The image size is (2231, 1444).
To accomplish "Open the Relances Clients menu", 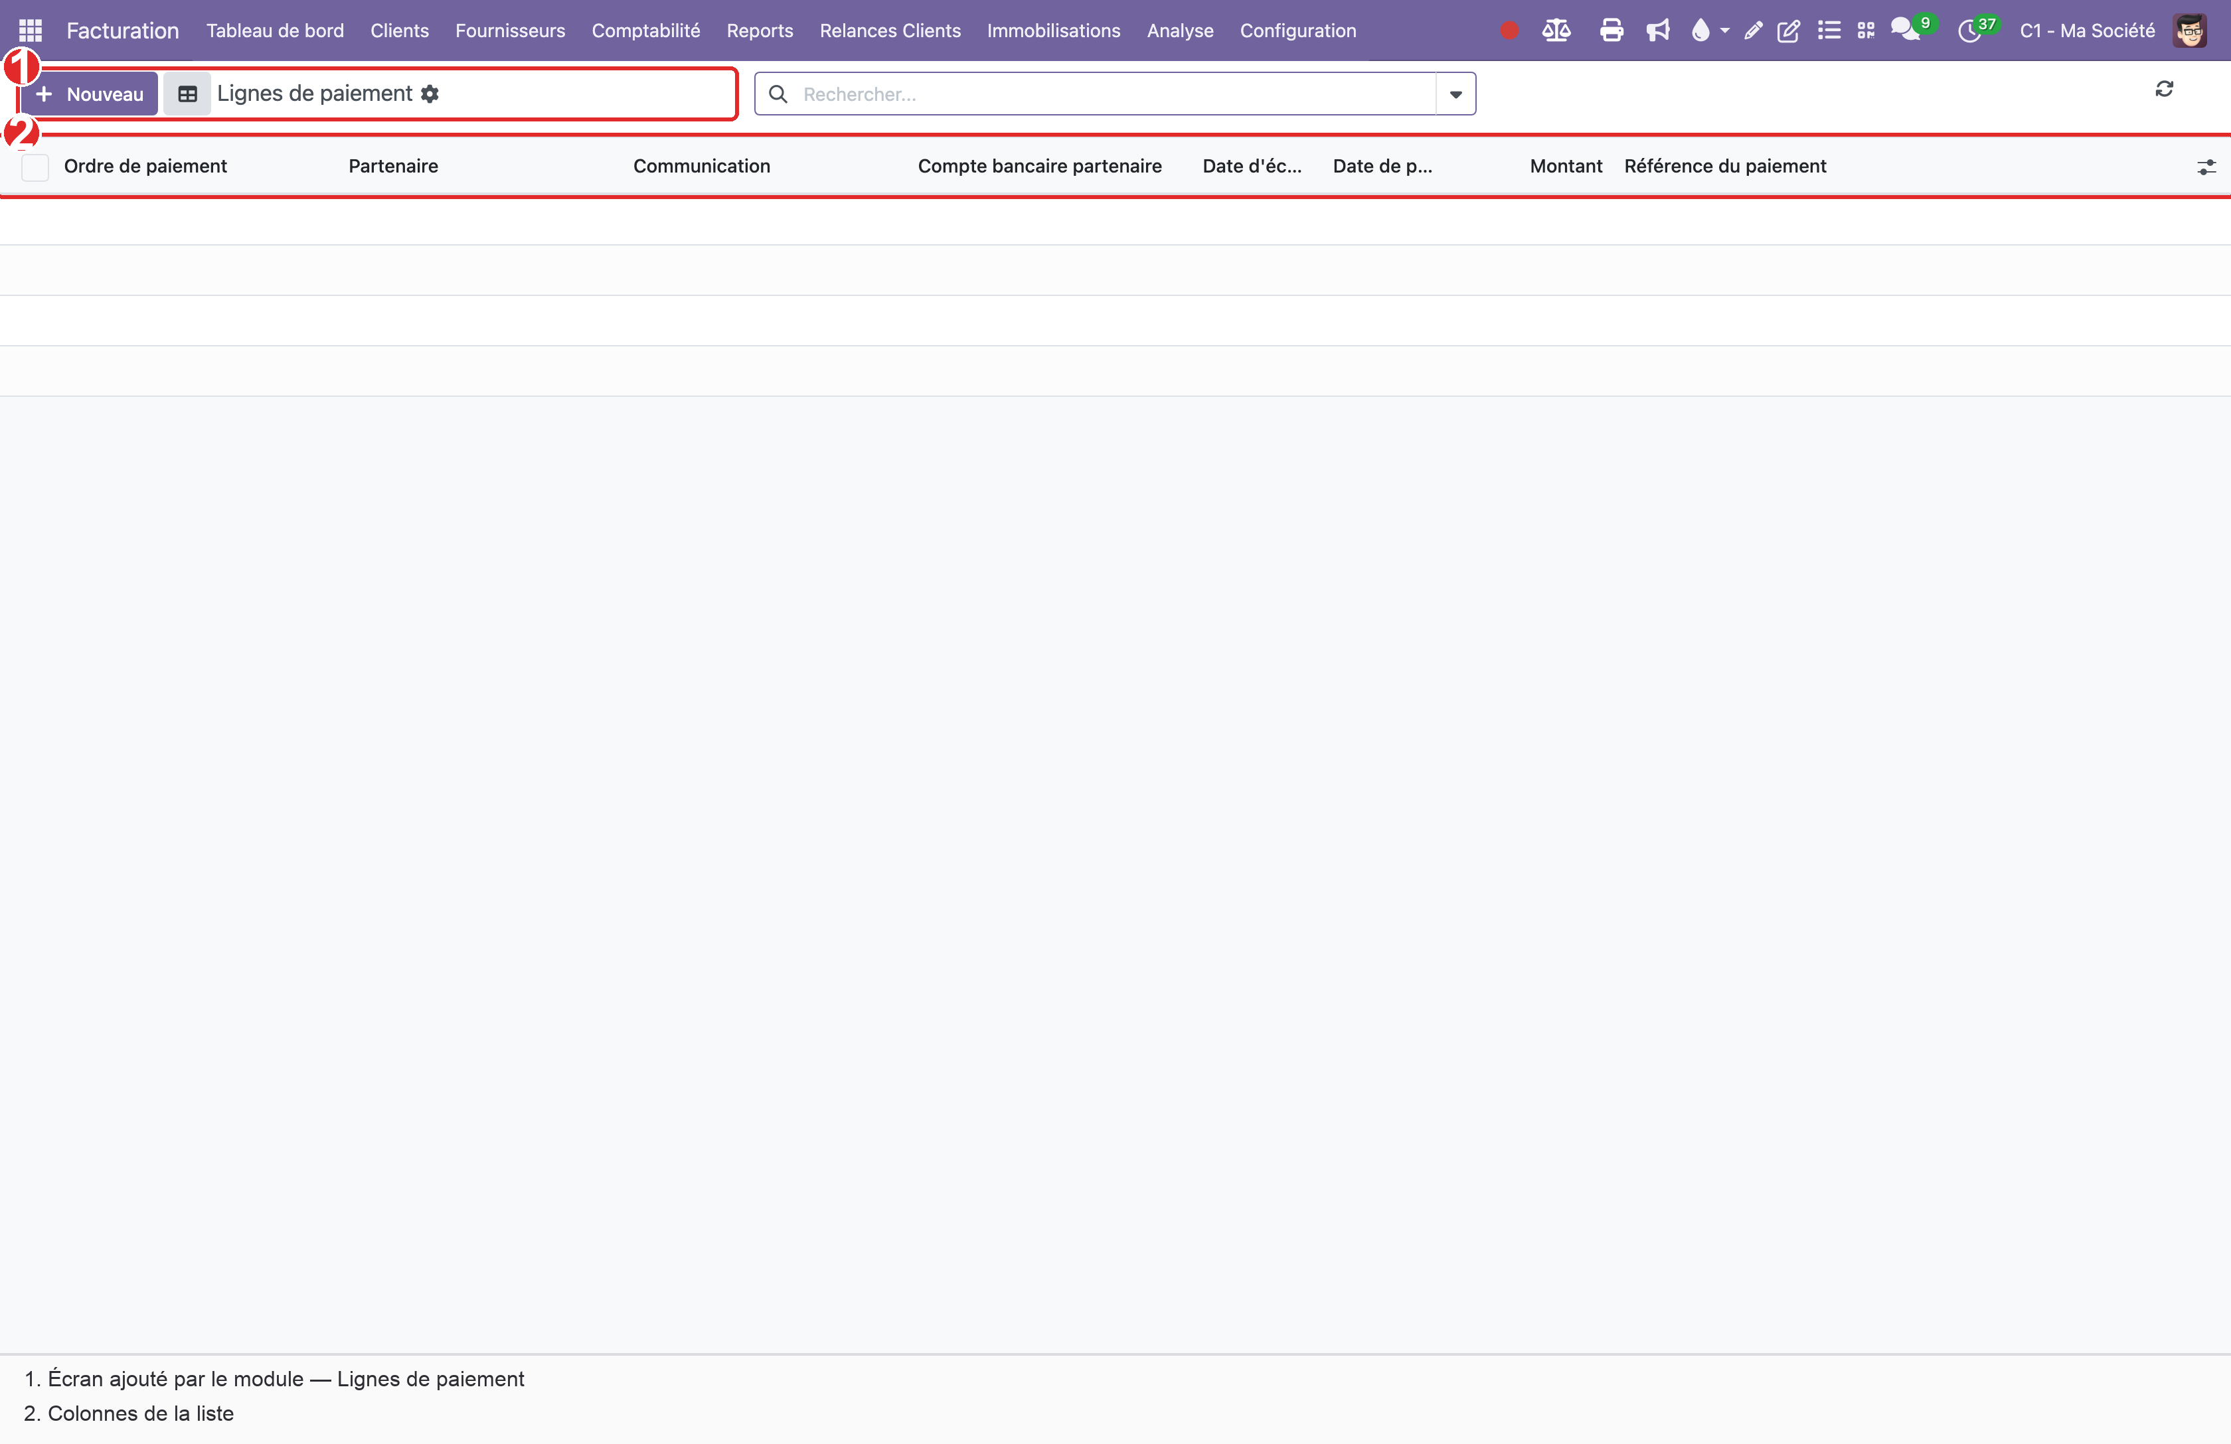I will point(890,31).
